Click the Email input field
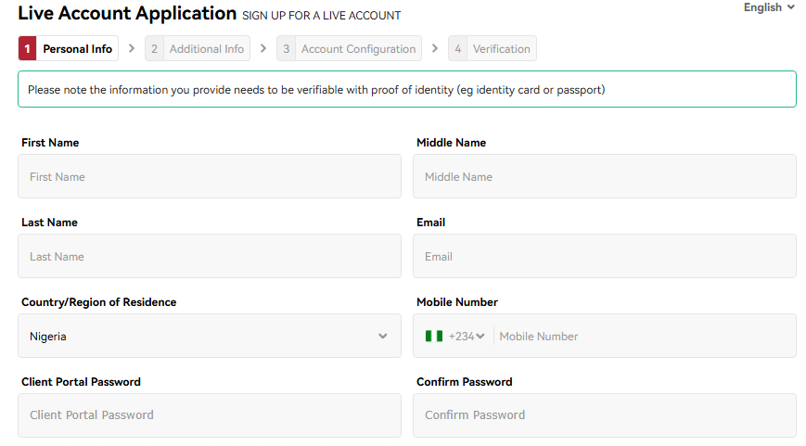 point(604,256)
